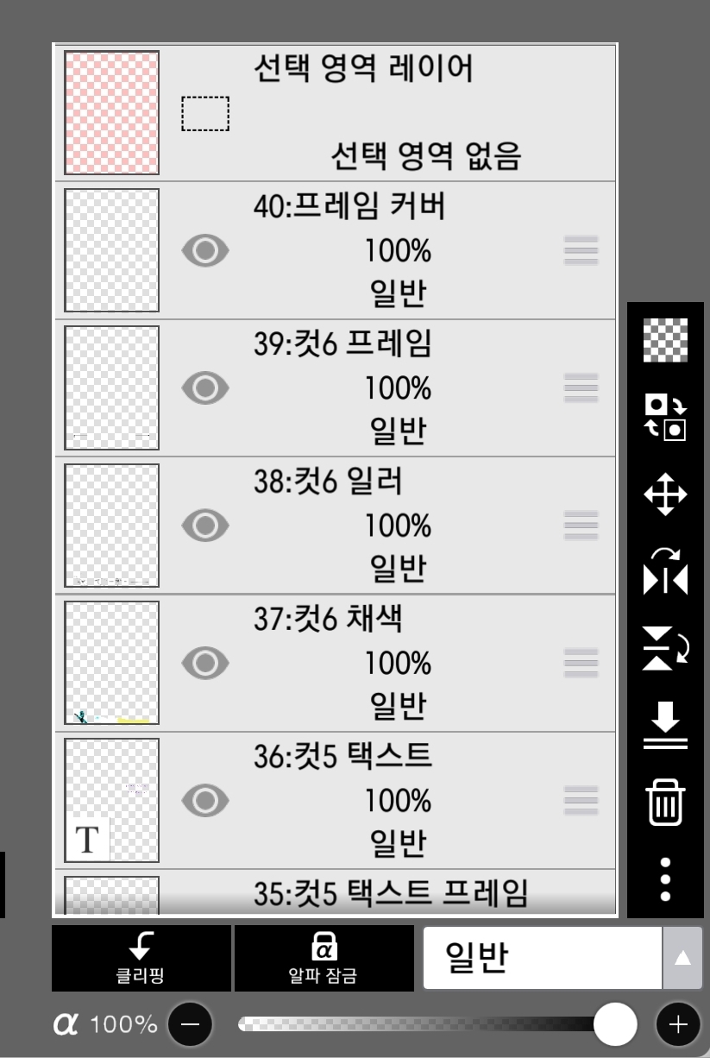This screenshot has height=1058, width=710.
Task: Toggle visibility of 39:컷6 프레임 layer
Action: tap(205, 388)
